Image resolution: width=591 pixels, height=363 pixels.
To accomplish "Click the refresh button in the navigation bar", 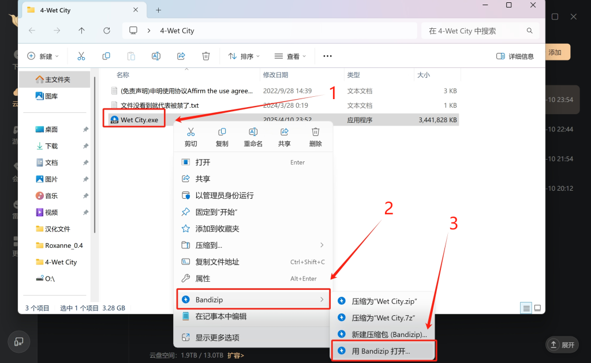I will click(x=107, y=31).
